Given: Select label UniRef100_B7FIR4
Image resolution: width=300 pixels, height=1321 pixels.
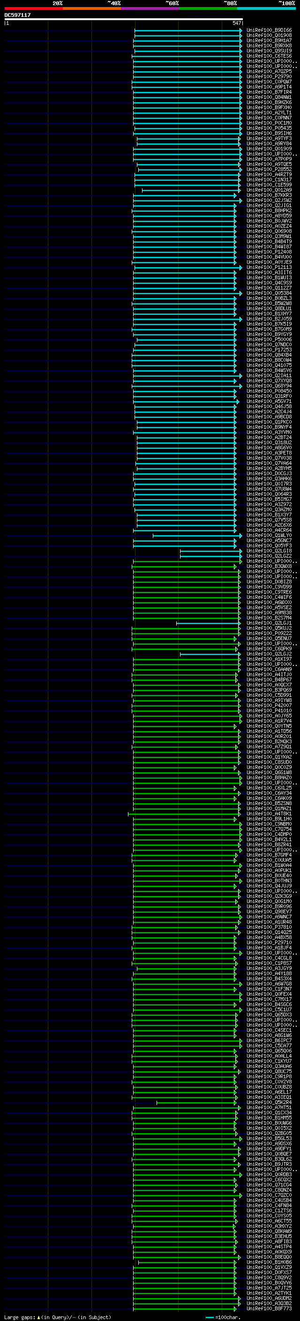Looking at the screenshot, I should click(x=269, y=92).
